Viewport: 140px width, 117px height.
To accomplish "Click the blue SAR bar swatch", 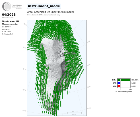I will point(119,83).
